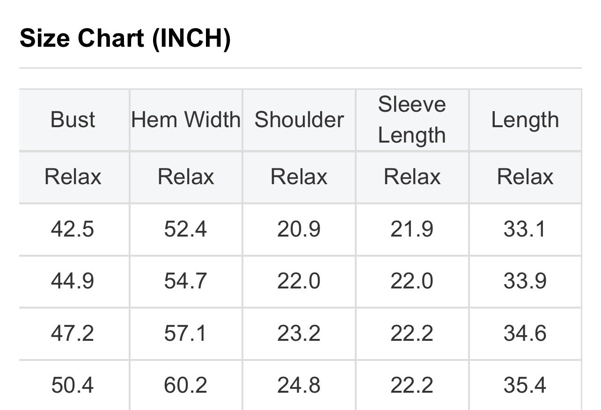
Task: Click the sleeve length value 21.9
Action: pyautogui.click(x=412, y=230)
